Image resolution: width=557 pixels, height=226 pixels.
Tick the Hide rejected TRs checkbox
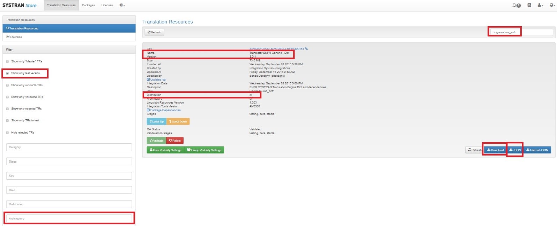(x=7, y=133)
